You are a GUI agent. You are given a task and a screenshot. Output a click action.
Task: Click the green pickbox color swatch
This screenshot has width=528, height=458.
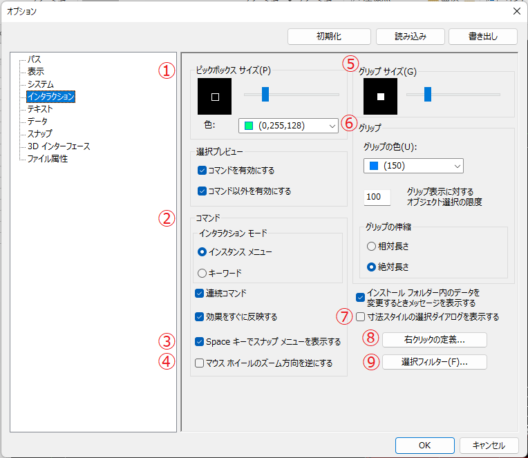249,126
